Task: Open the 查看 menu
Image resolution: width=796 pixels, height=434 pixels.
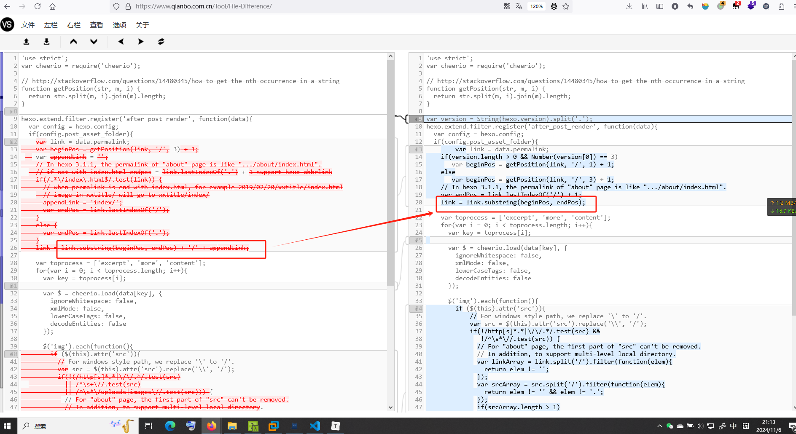Action: (97, 25)
